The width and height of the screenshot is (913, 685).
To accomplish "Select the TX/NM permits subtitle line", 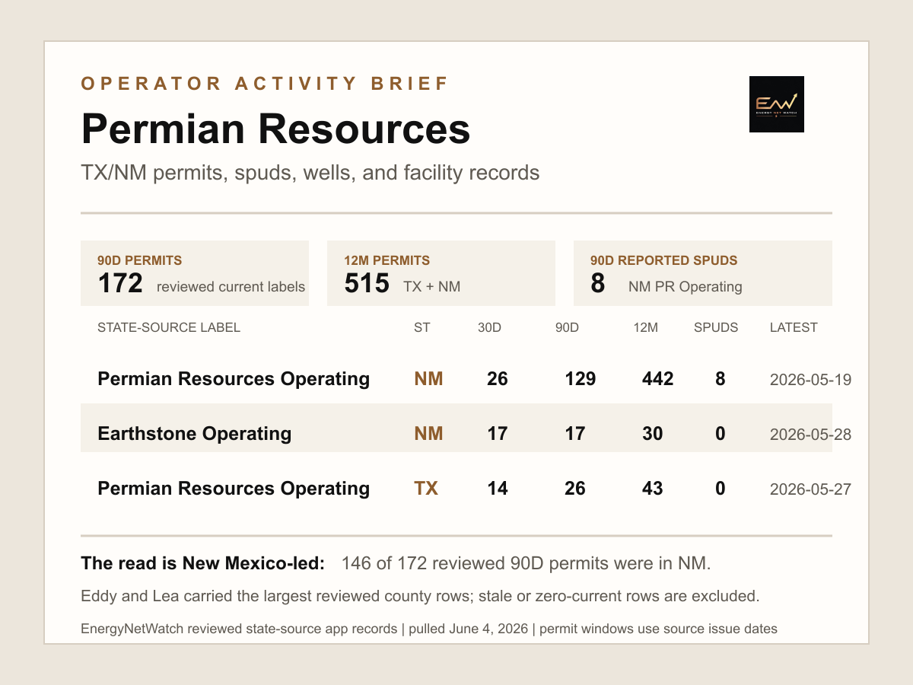I will (310, 173).
